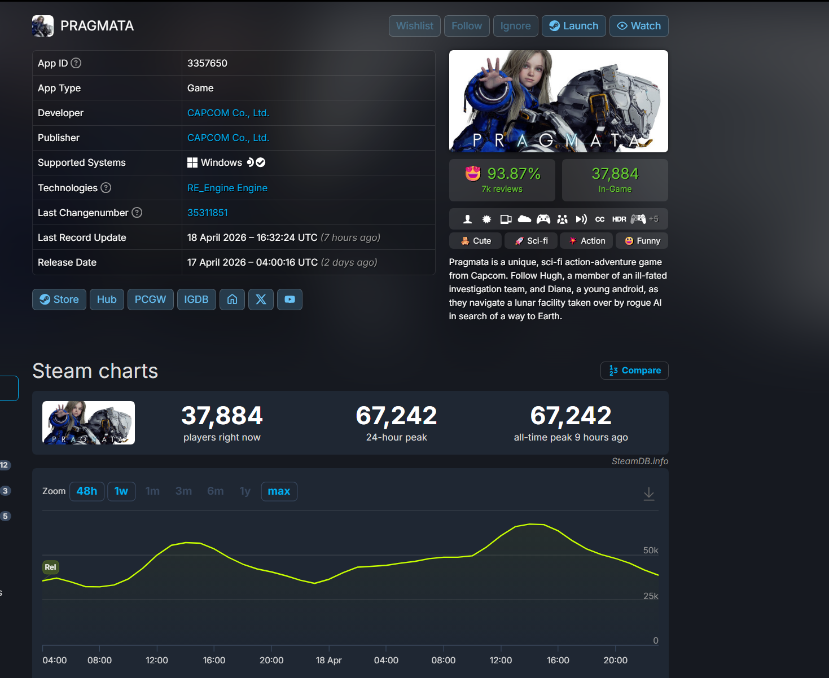829x678 pixels.
Task: Click the Rel release marker on chart
Action: click(51, 567)
